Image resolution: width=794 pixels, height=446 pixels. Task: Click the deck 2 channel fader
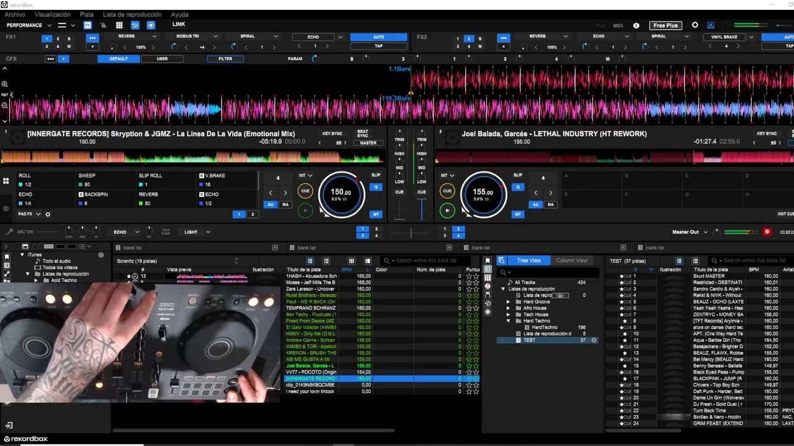[x=422, y=209]
